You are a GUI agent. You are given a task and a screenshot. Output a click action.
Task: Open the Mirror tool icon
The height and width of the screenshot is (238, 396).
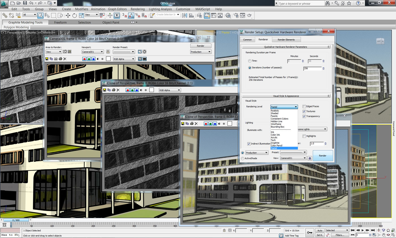[184, 15]
